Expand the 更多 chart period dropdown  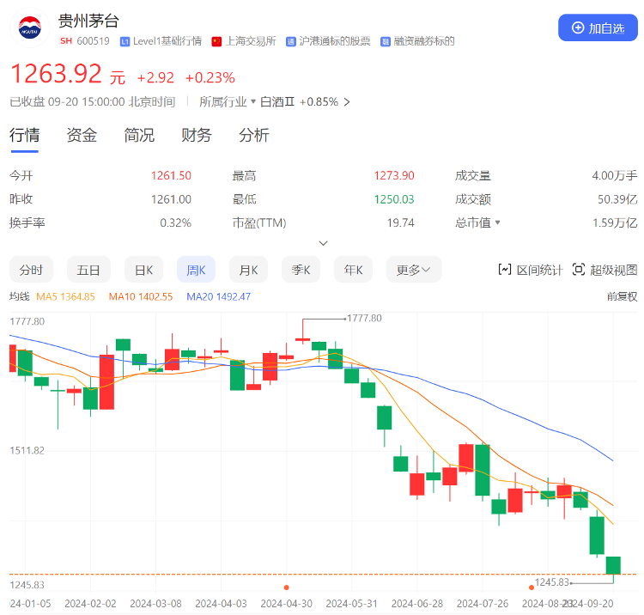click(x=414, y=270)
